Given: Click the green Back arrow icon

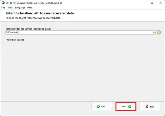Looking at the screenshot, I should pos(98,106).
